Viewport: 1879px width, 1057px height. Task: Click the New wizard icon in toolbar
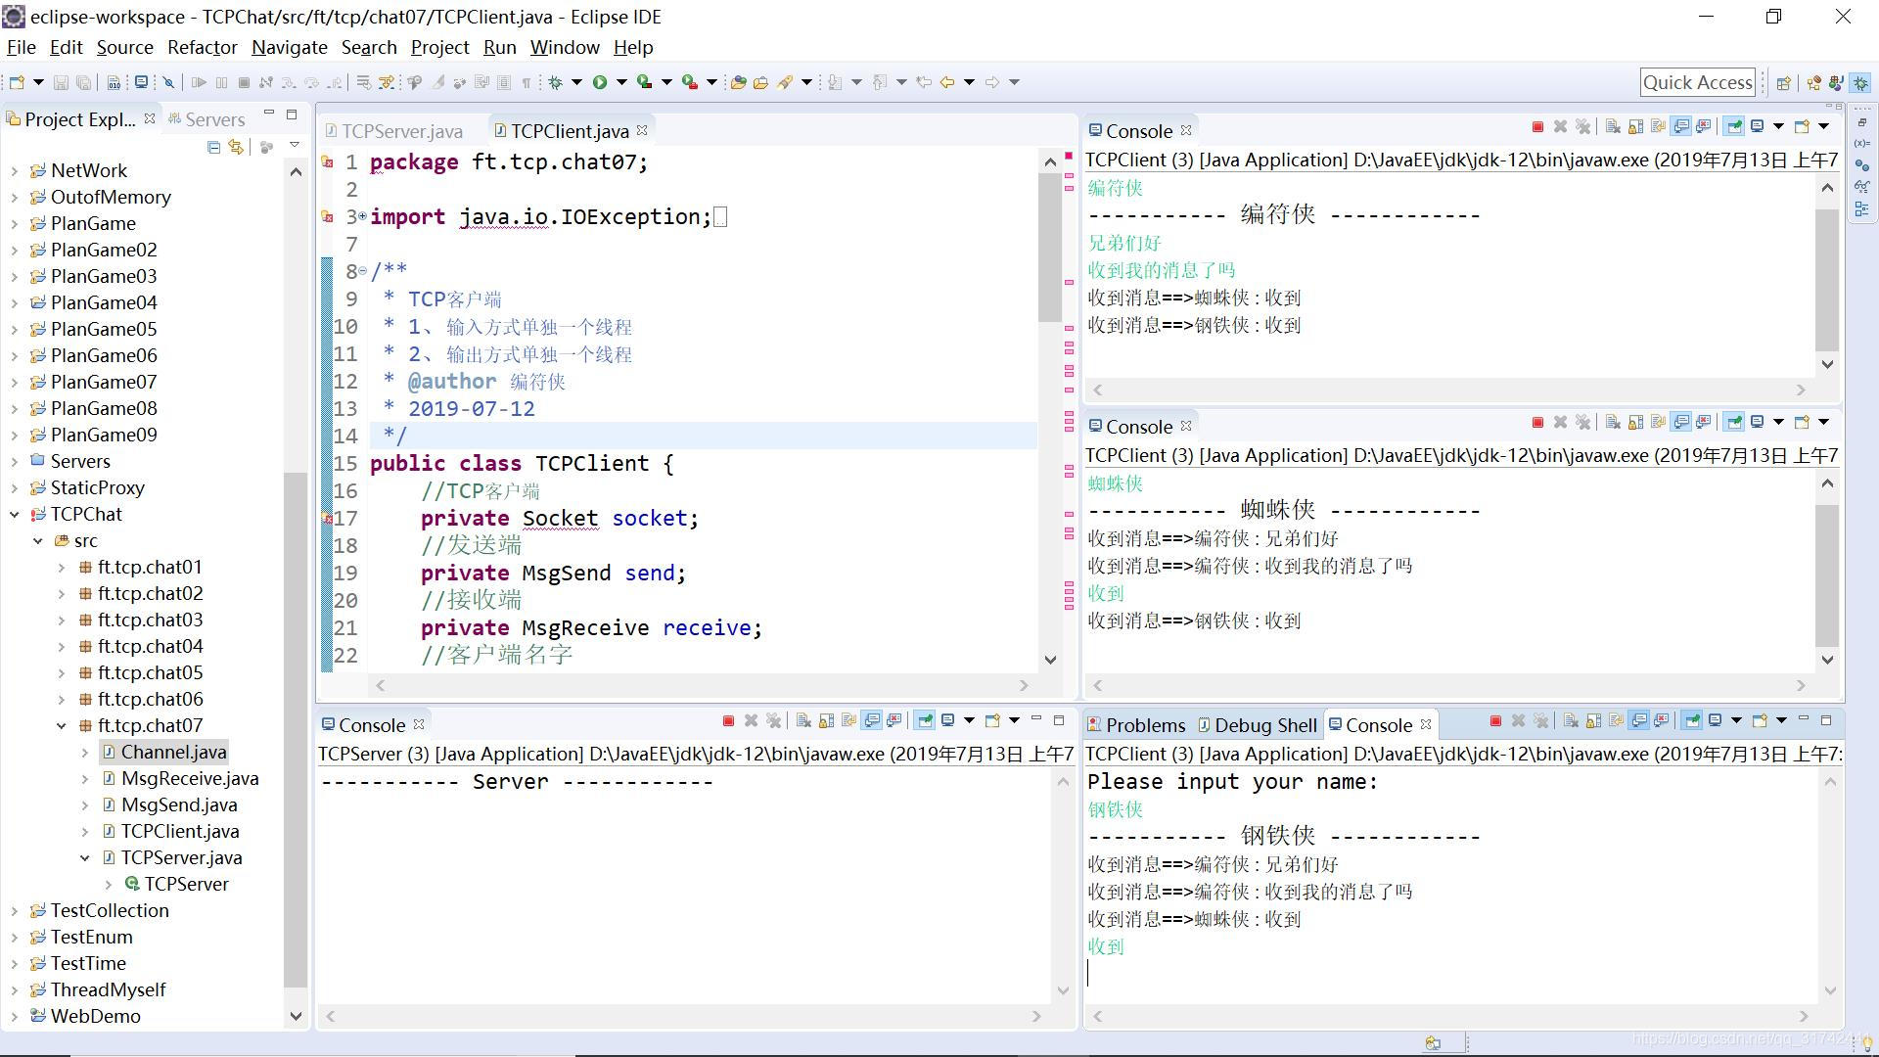pyautogui.click(x=17, y=82)
